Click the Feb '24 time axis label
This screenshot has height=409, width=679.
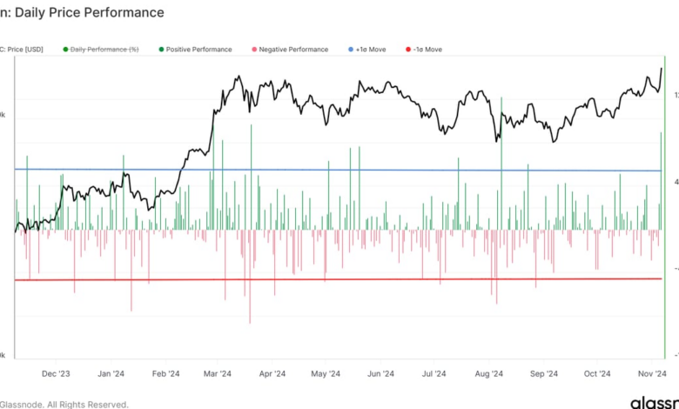pos(165,374)
